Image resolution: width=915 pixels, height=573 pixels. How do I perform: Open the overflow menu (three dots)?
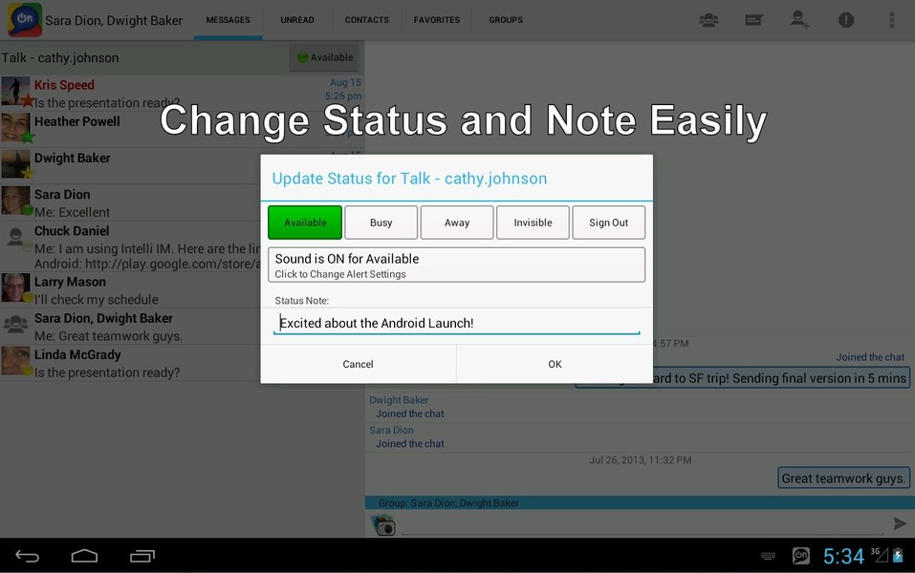click(x=892, y=20)
